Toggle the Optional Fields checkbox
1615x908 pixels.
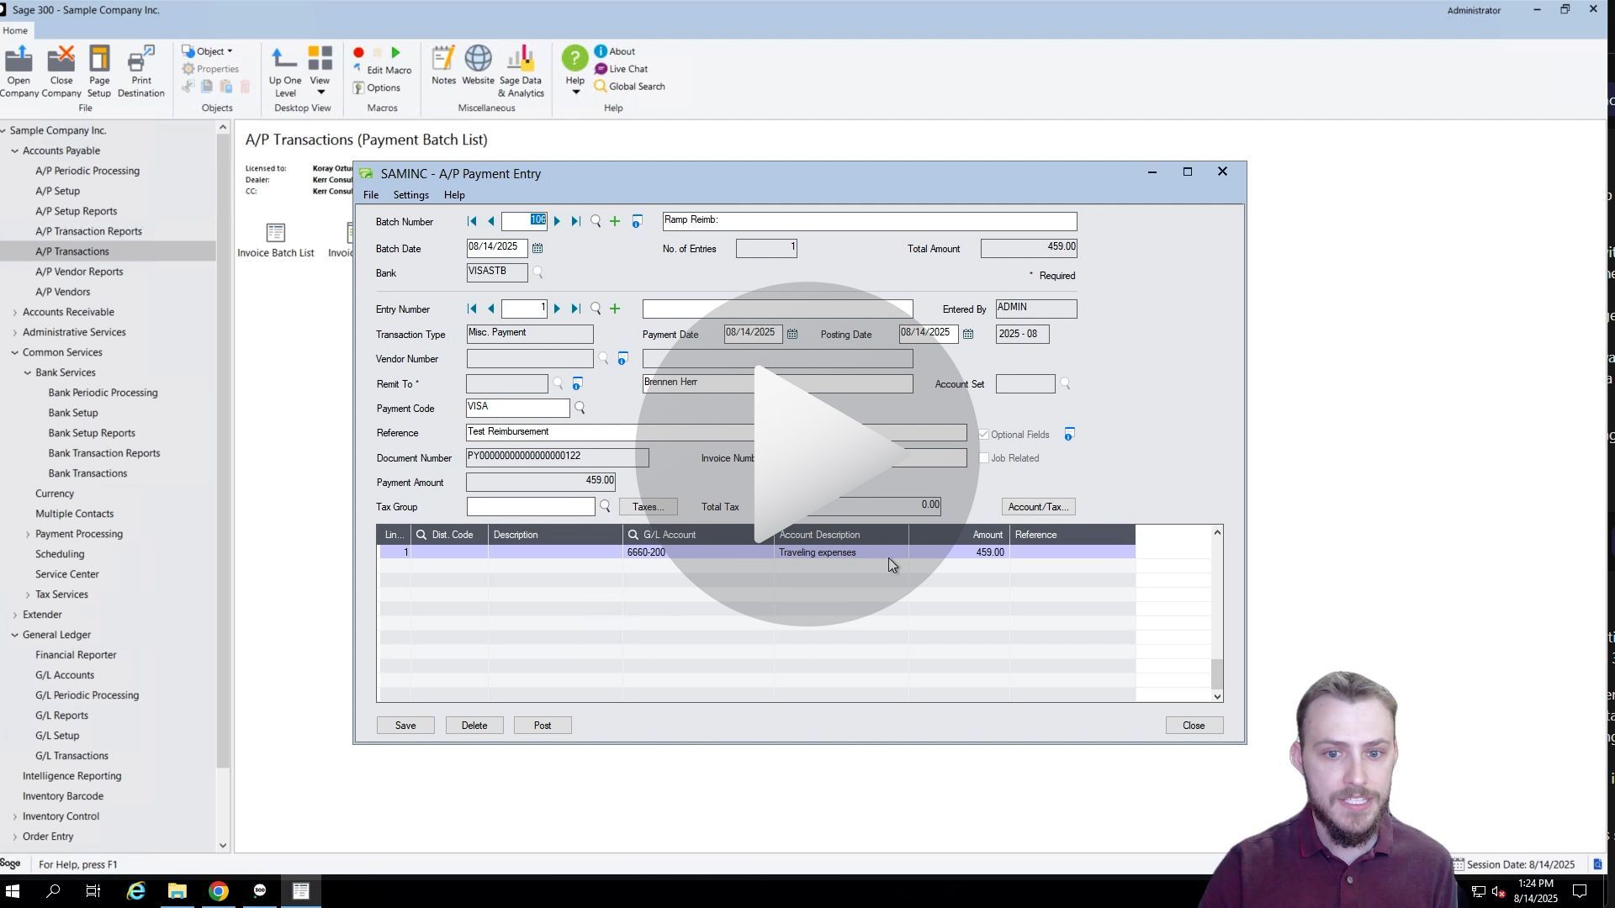pyautogui.click(x=984, y=435)
